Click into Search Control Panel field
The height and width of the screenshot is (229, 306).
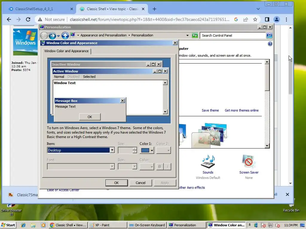click(233, 35)
